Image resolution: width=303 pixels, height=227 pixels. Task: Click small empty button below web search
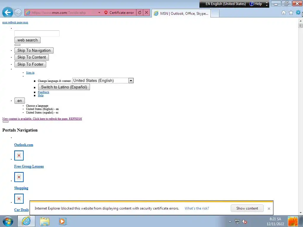pyautogui.click(x=17, y=45)
